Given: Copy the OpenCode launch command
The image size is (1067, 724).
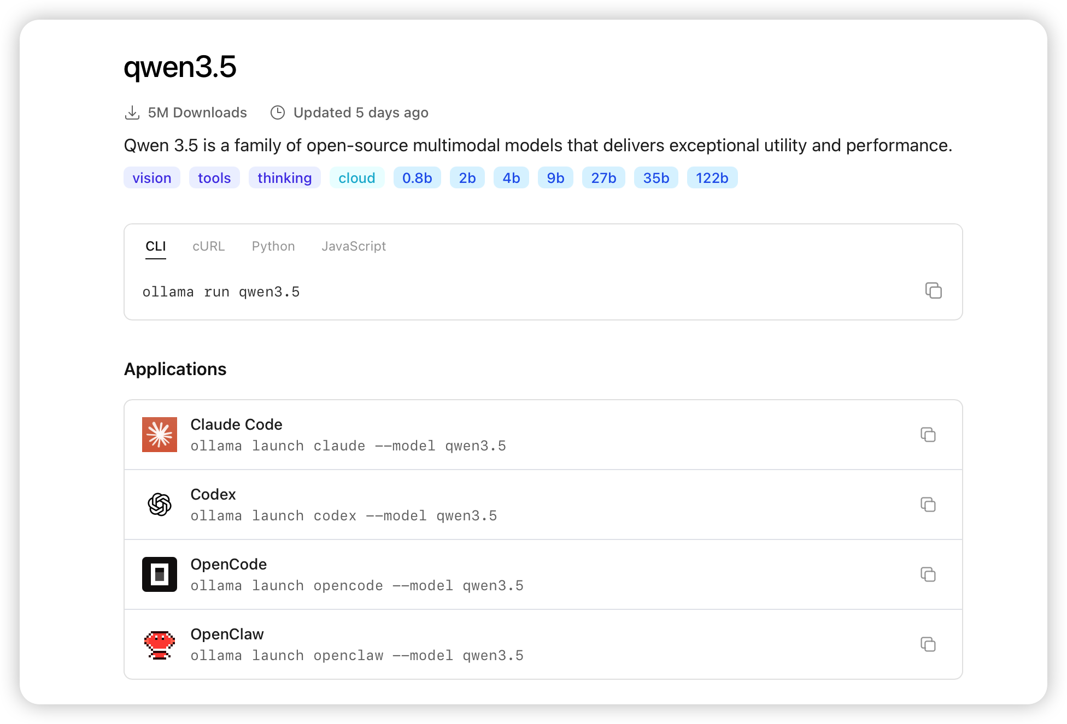Looking at the screenshot, I should [928, 574].
